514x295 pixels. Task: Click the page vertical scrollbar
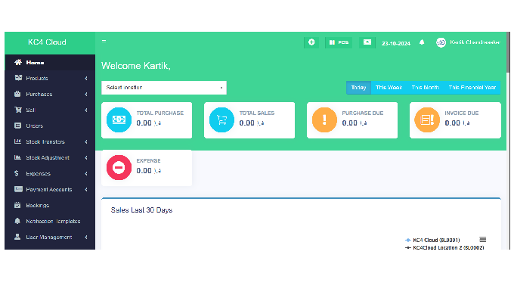pos(508,52)
